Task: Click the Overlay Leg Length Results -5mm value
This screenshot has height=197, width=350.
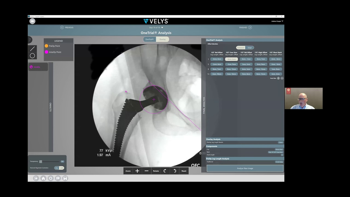Action: (281, 143)
